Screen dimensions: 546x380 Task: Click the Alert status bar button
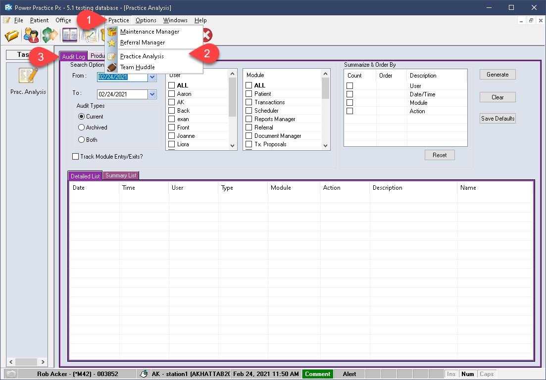(x=349, y=374)
